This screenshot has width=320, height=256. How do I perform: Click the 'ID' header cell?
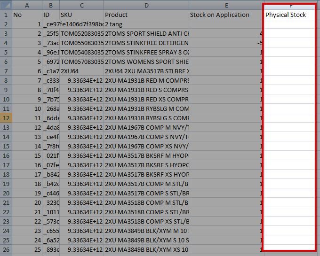[51, 15]
